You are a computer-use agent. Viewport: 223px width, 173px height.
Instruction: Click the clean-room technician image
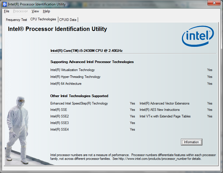(x=17, y=130)
